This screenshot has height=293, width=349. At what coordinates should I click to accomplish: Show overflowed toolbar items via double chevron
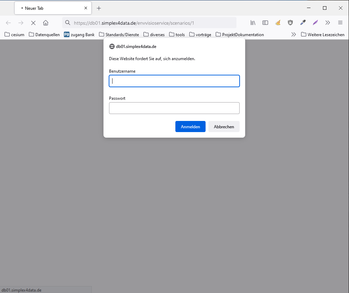click(327, 23)
